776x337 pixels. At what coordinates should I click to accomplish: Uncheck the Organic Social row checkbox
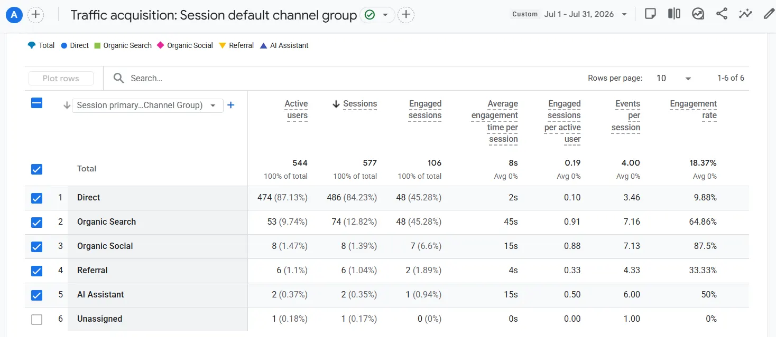pos(36,247)
